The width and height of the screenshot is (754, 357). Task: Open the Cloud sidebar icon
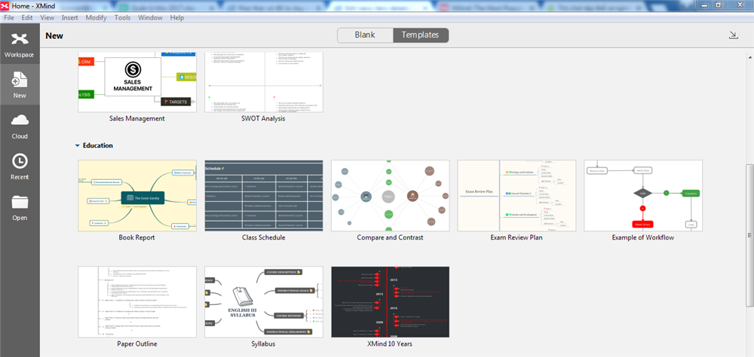click(20, 124)
